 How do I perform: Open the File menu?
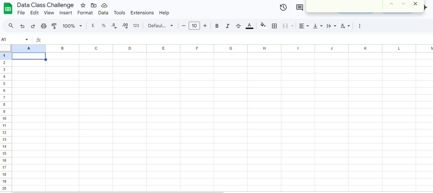click(x=21, y=13)
